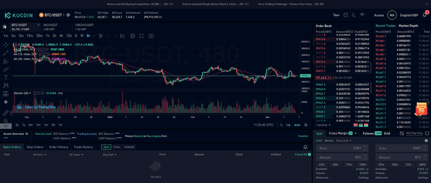The image size is (431, 183).
Task: Select the pitchfork drawing tool
Action: (6, 61)
